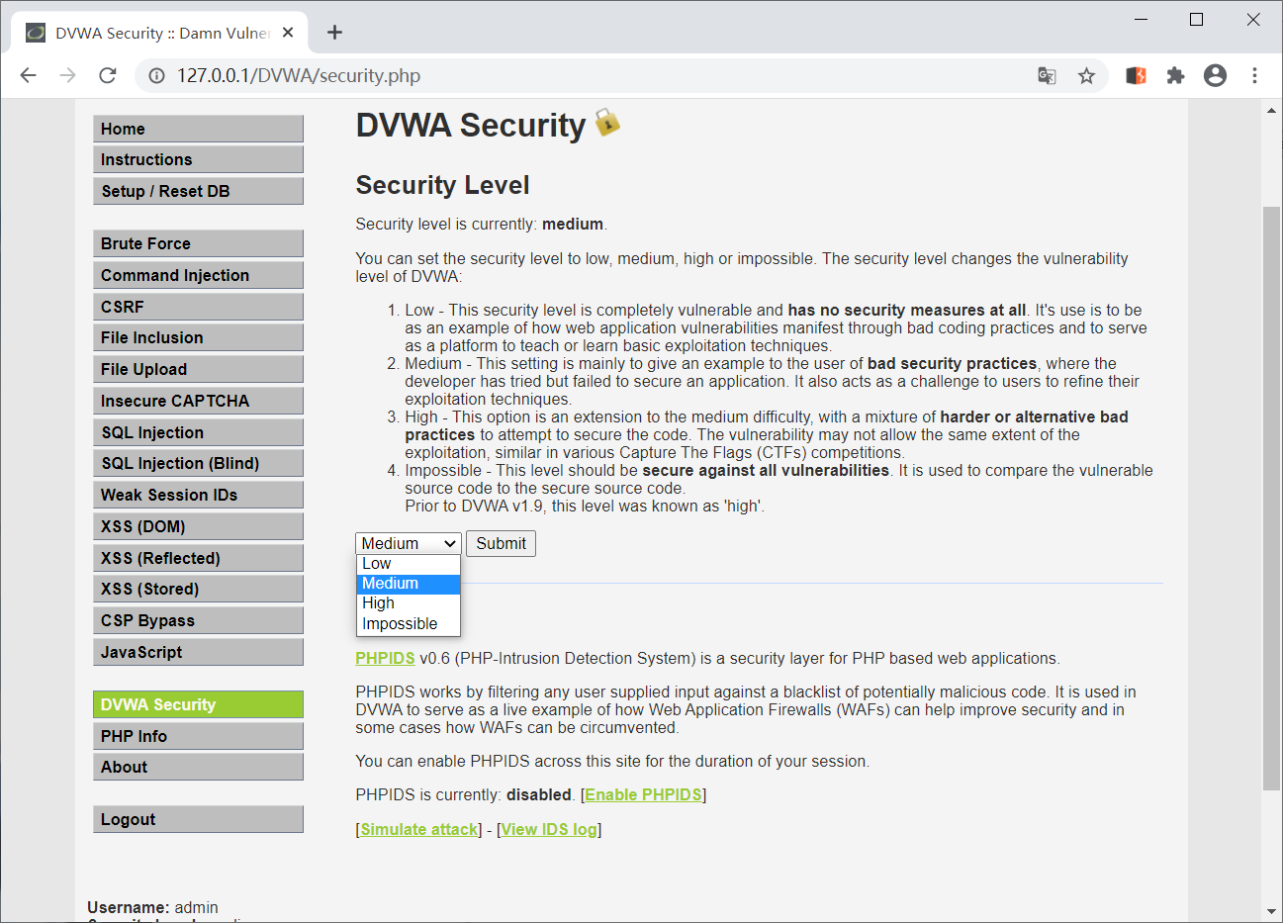Open the Brute Force module
This screenshot has width=1283, height=923.
click(x=198, y=243)
